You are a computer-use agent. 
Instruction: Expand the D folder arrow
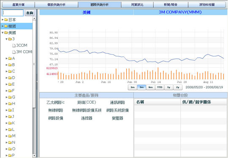click(x=6, y=78)
